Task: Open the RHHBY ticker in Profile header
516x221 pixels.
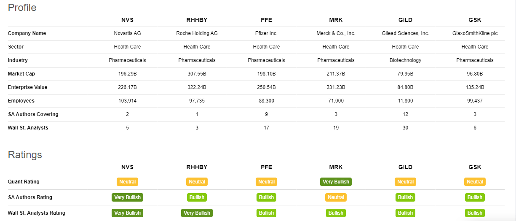Action: coord(197,20)
